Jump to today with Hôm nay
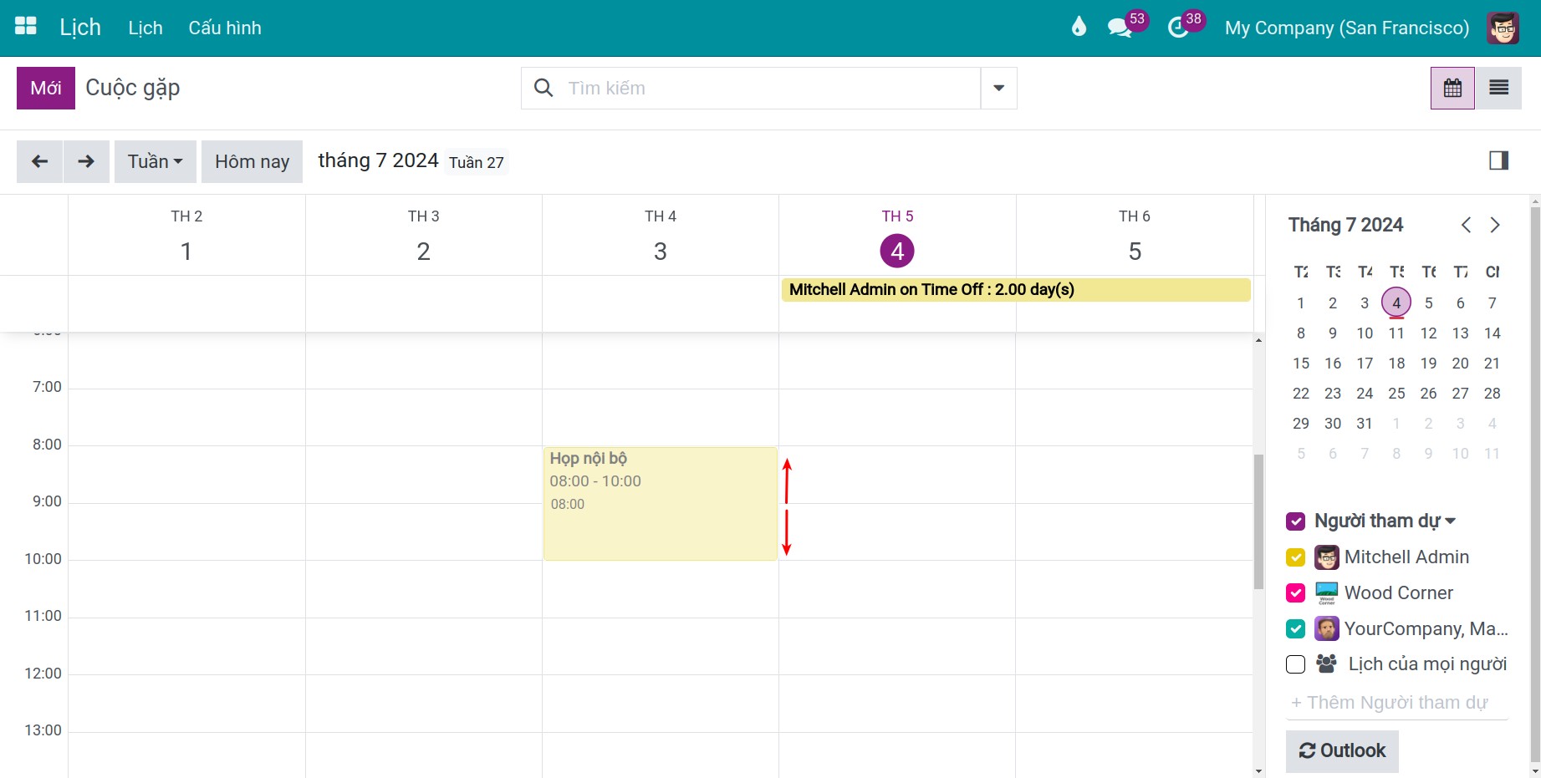The image size is (1541, 778). [252, 161]
